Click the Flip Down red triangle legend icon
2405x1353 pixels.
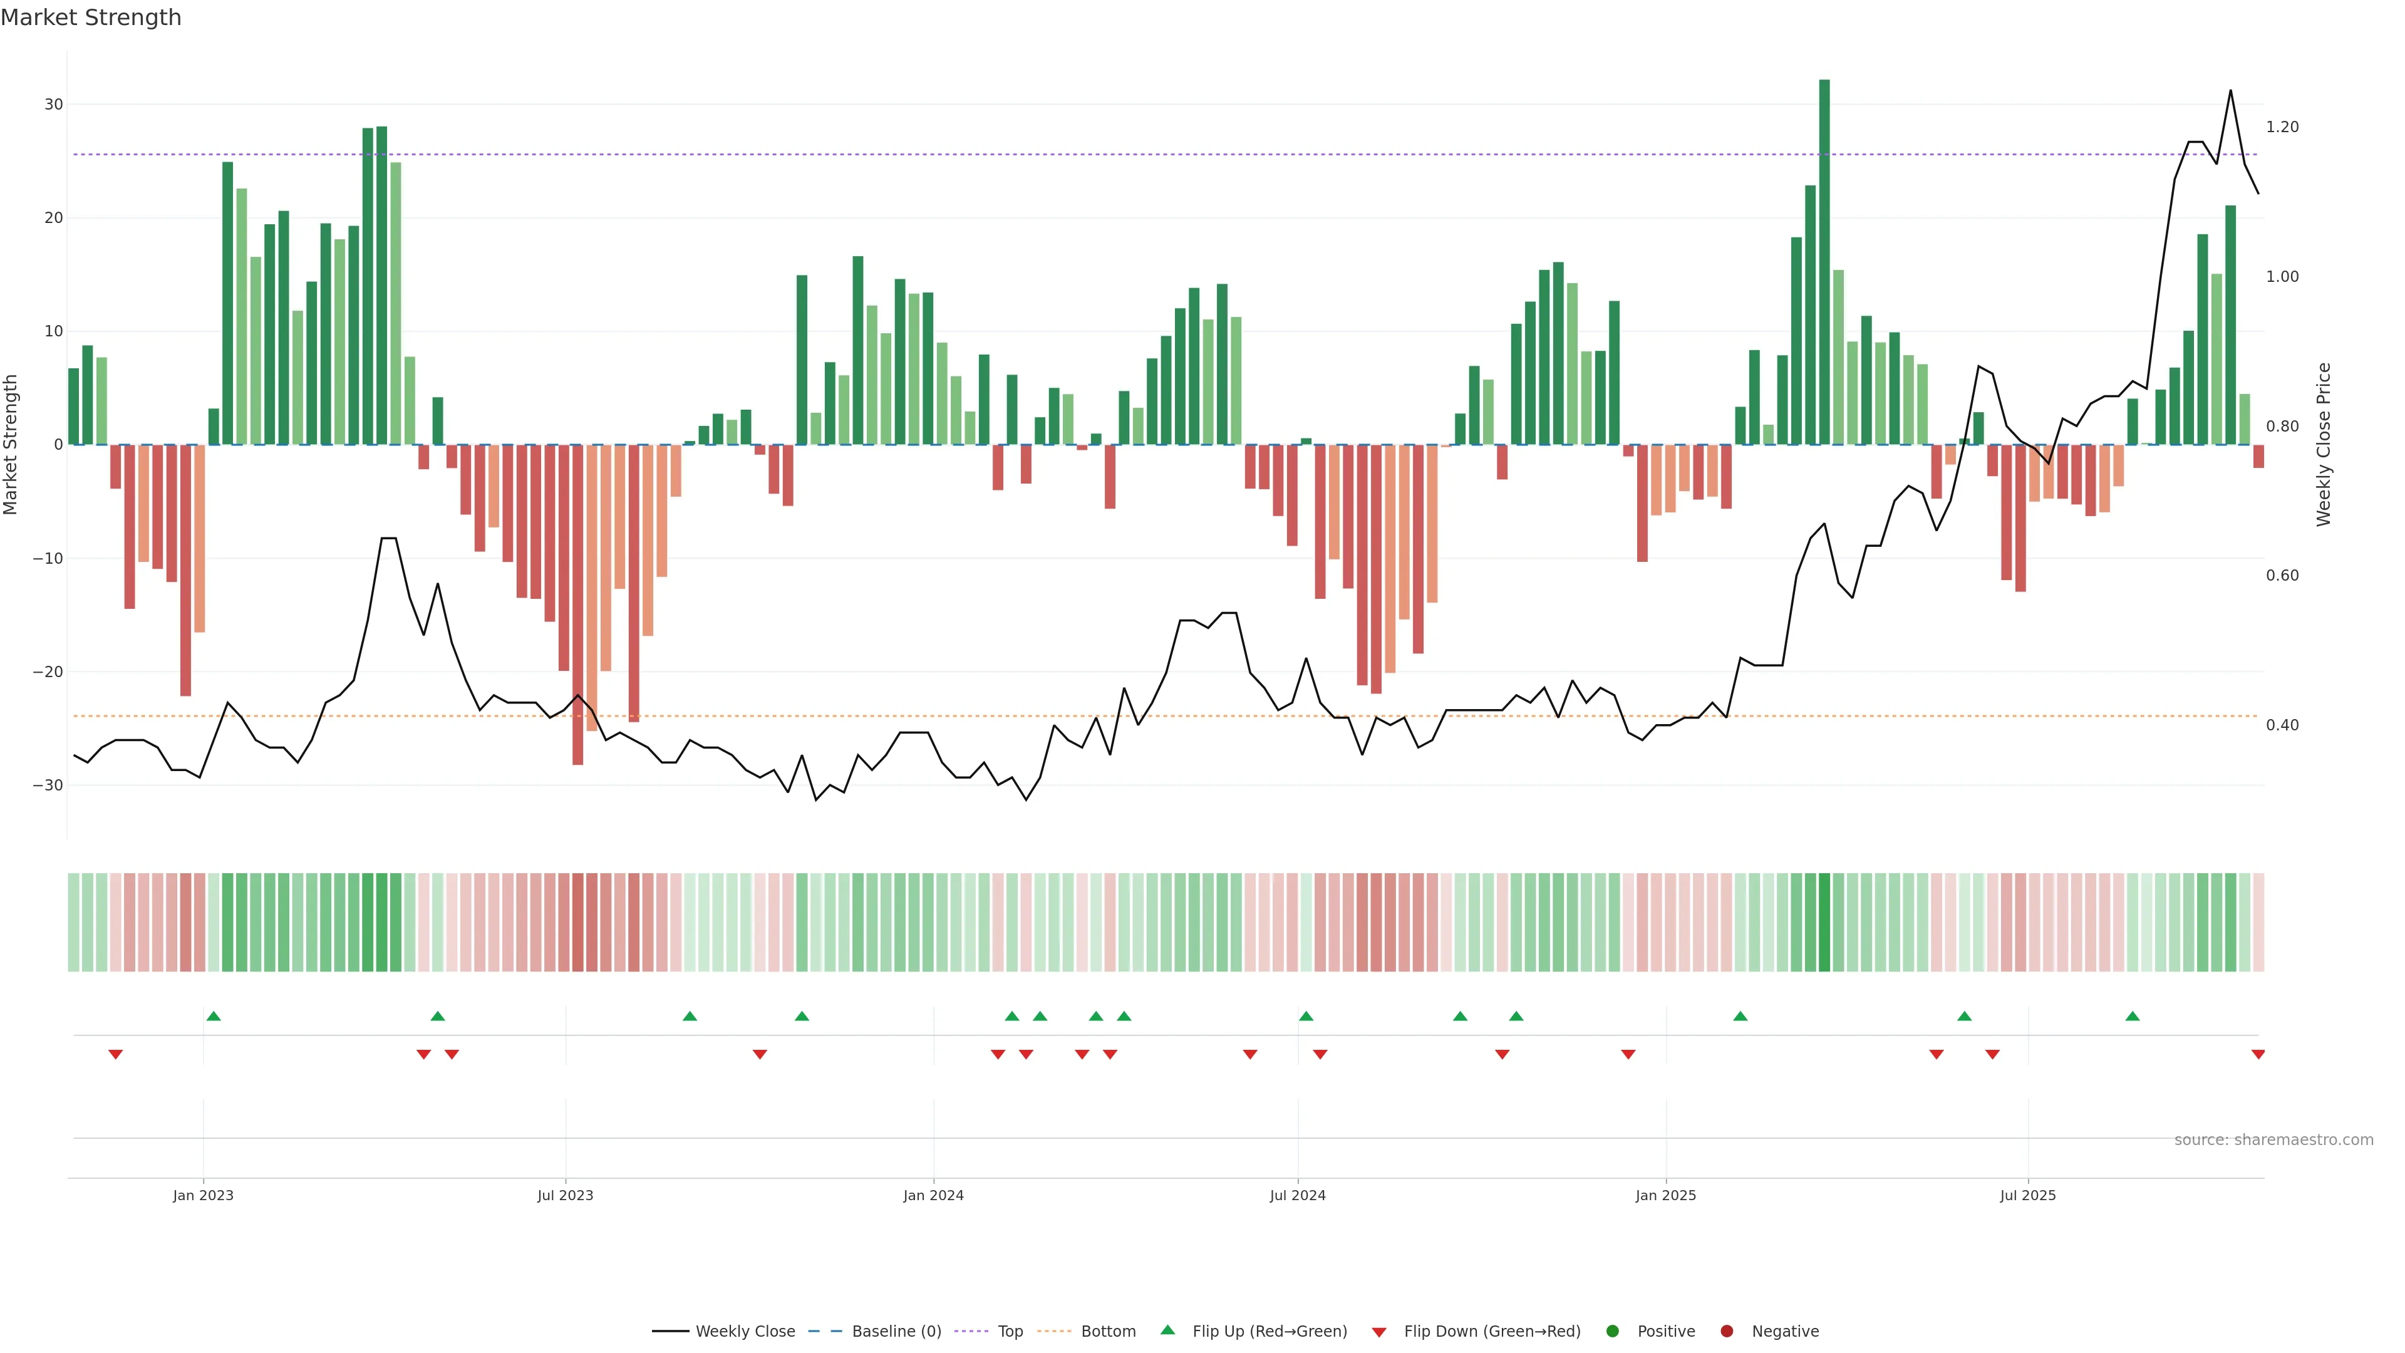point(1379,1332)
